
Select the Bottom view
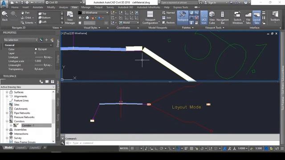coord(45,18)
